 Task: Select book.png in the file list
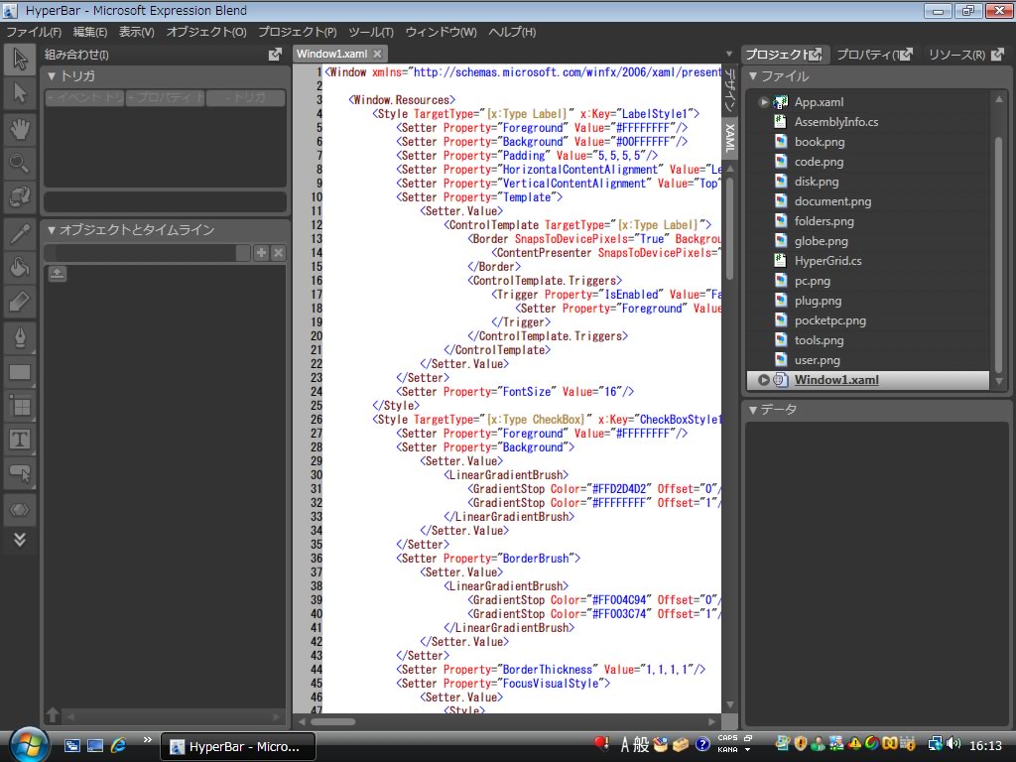[820, 142]
